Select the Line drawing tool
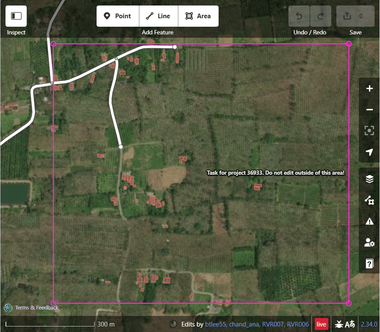 click(158, 16)
